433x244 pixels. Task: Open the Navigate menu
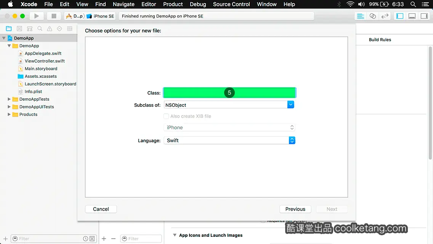tap(123, 4)
